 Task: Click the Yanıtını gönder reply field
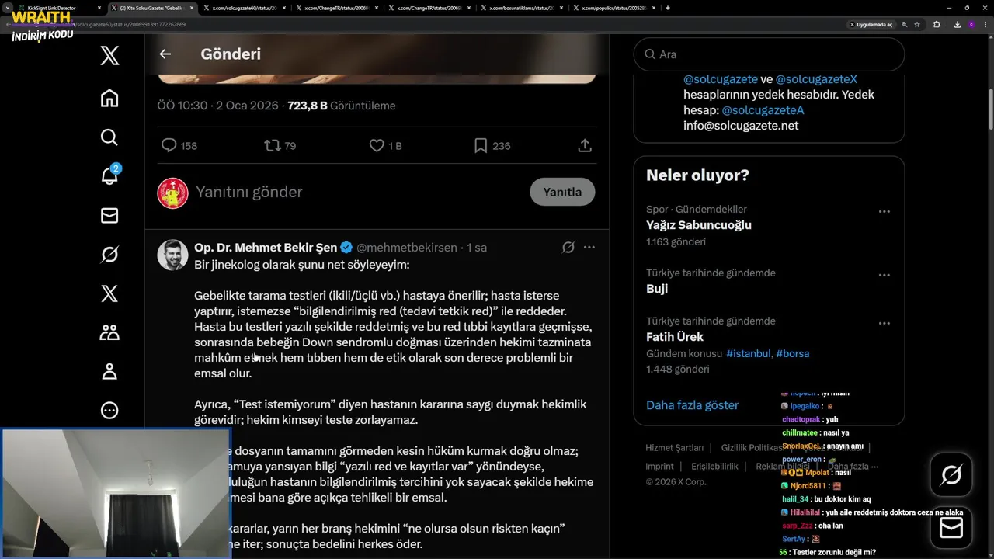point(357,192)
